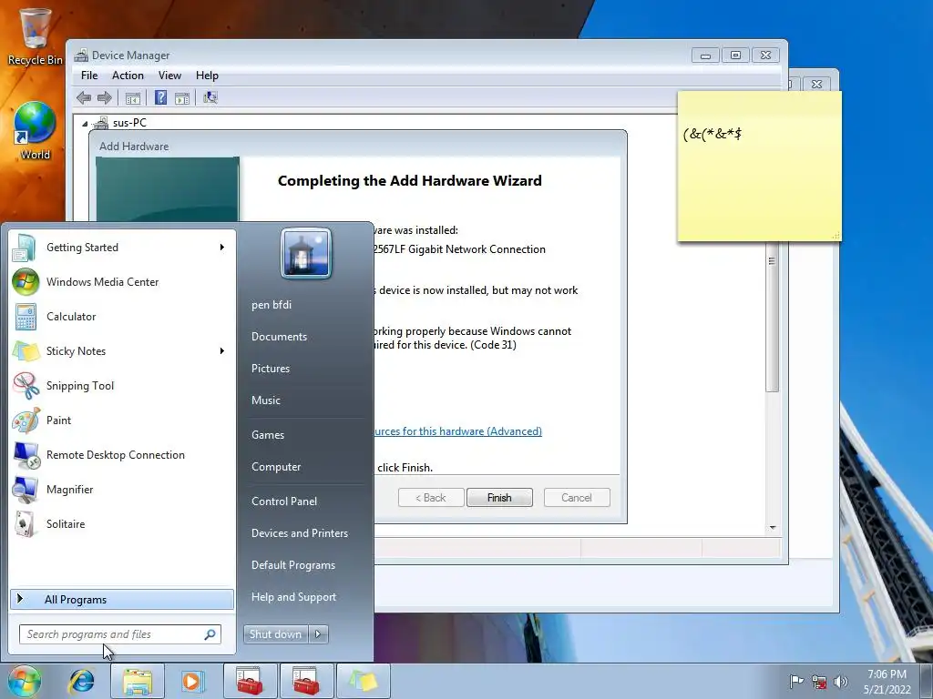Open Help menu in Device Manager
This screenshot has height=699, width=933.
coord(207,76)
